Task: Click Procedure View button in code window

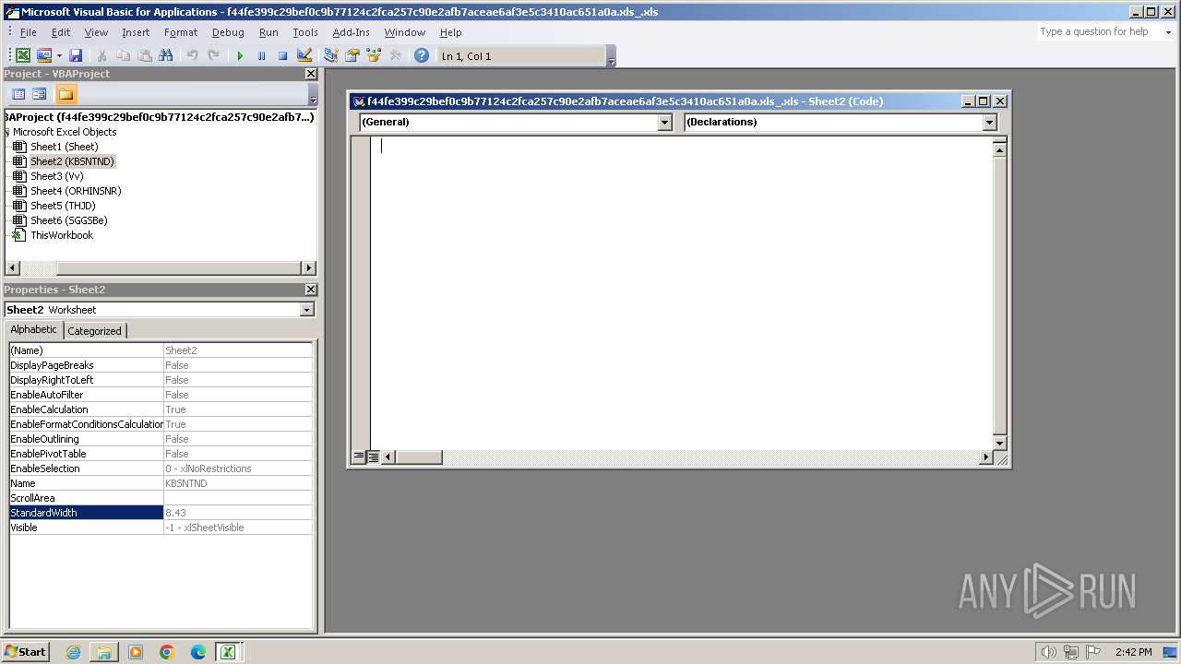Action: [x=359, y=456]
